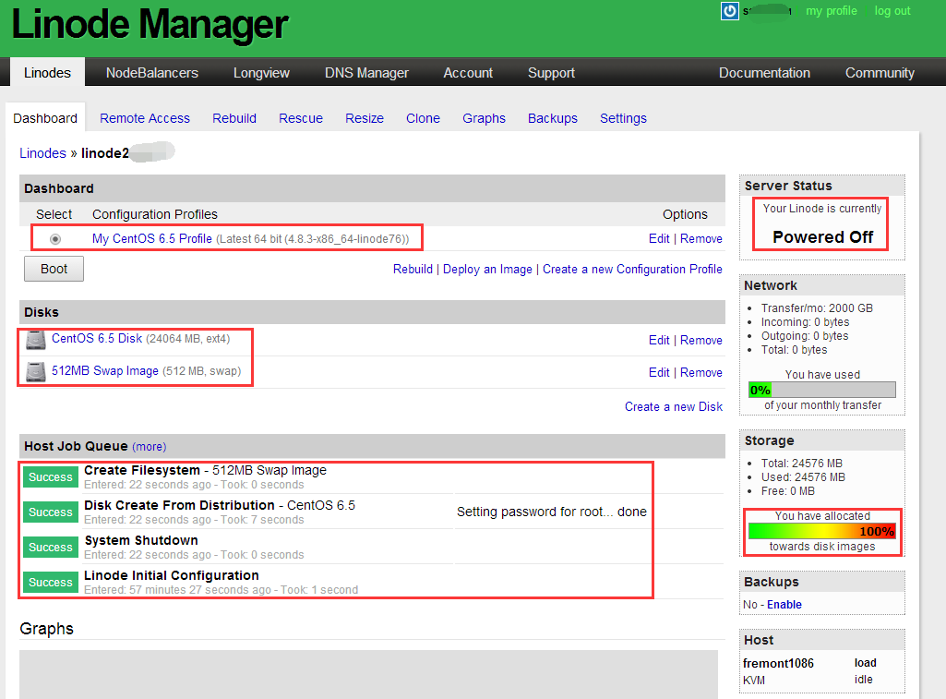This screenshot has height=699, width=946.
Task: Click the Graphs section placeholder area
Action: click(368, 674)
